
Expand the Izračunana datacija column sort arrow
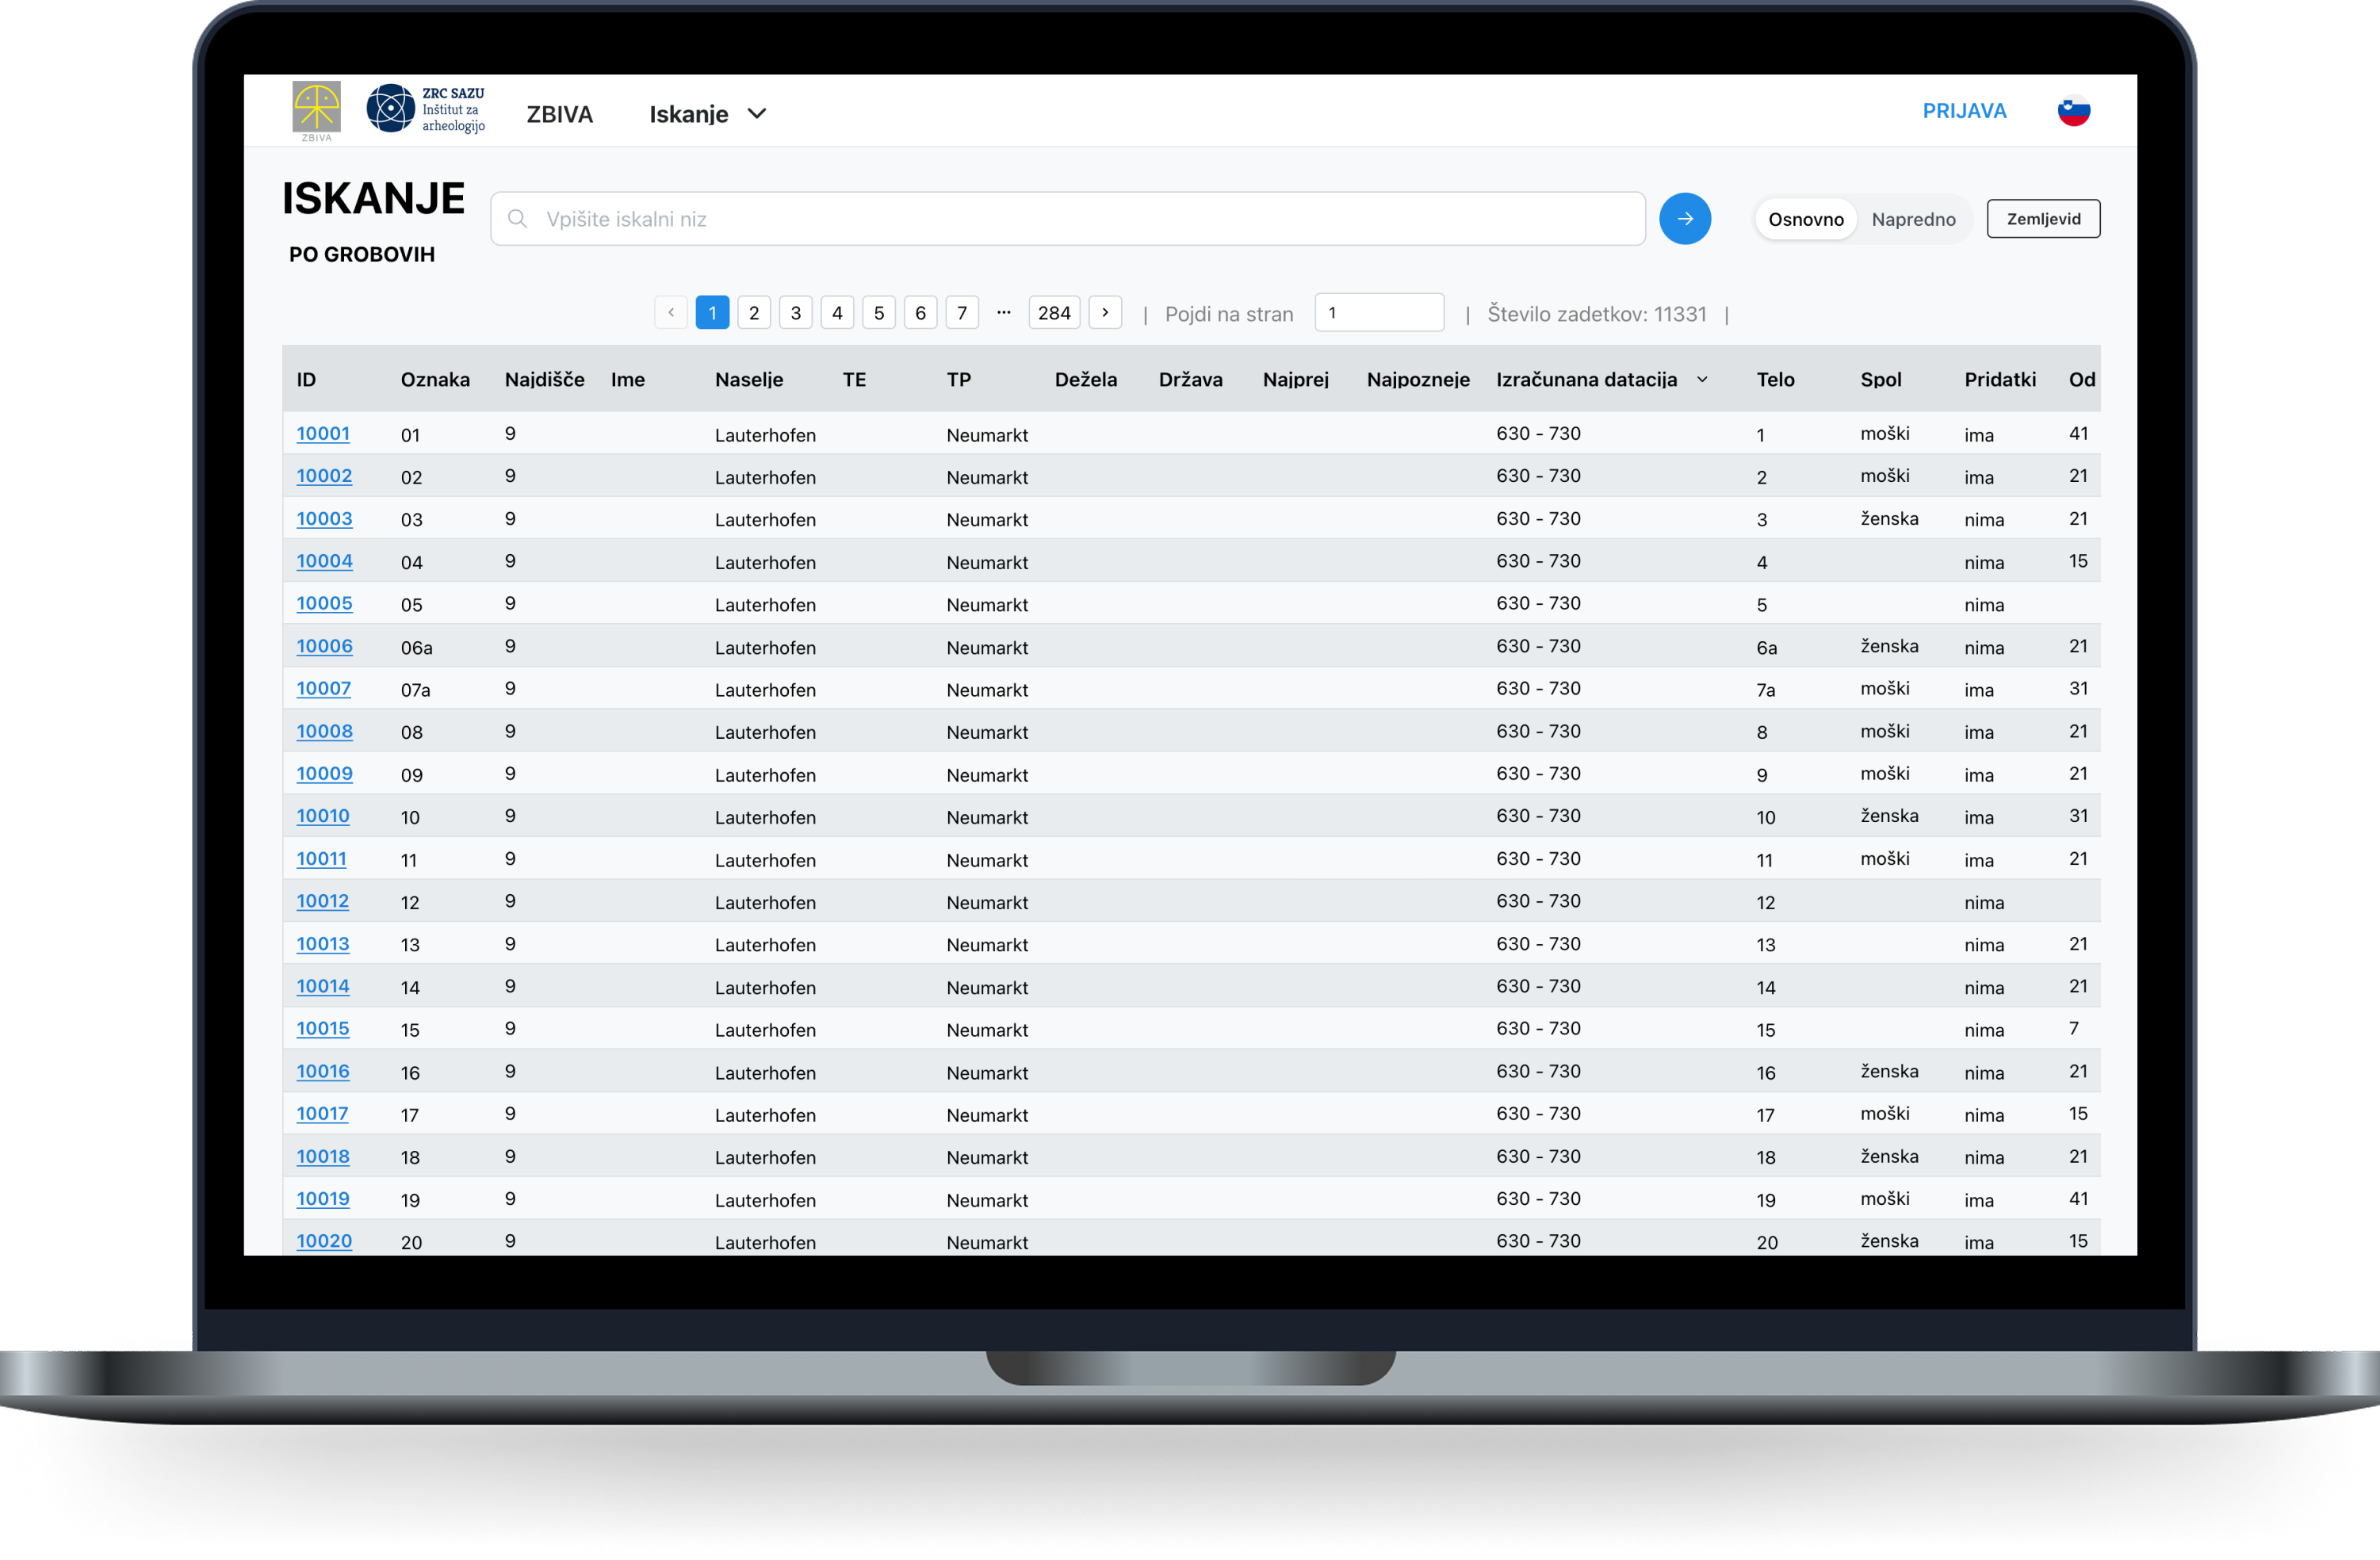[1702, 380]
